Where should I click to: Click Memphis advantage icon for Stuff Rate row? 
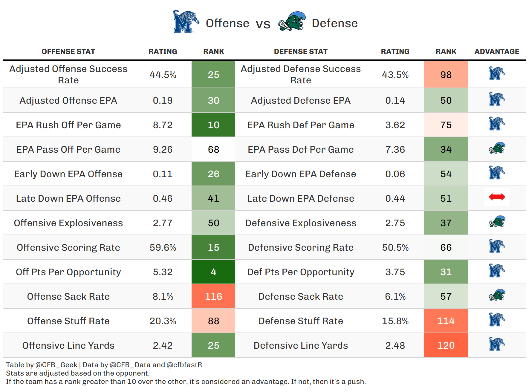pos(497,320)
